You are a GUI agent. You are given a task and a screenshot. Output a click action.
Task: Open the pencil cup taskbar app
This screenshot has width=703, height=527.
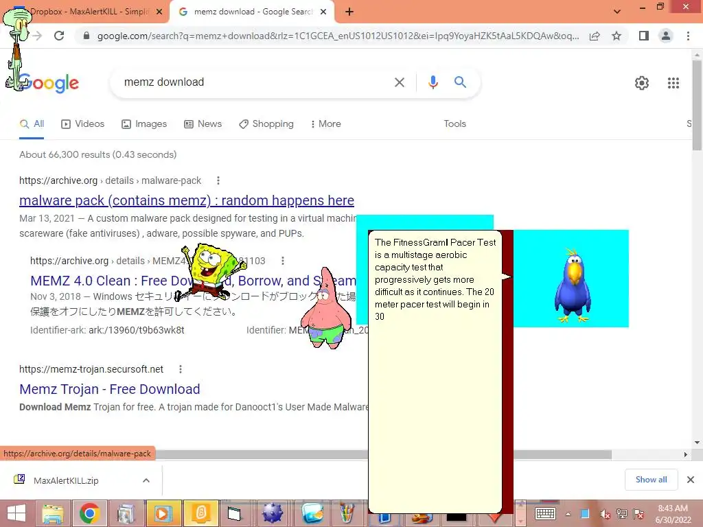pyautogui.click(x=346, y=513)
